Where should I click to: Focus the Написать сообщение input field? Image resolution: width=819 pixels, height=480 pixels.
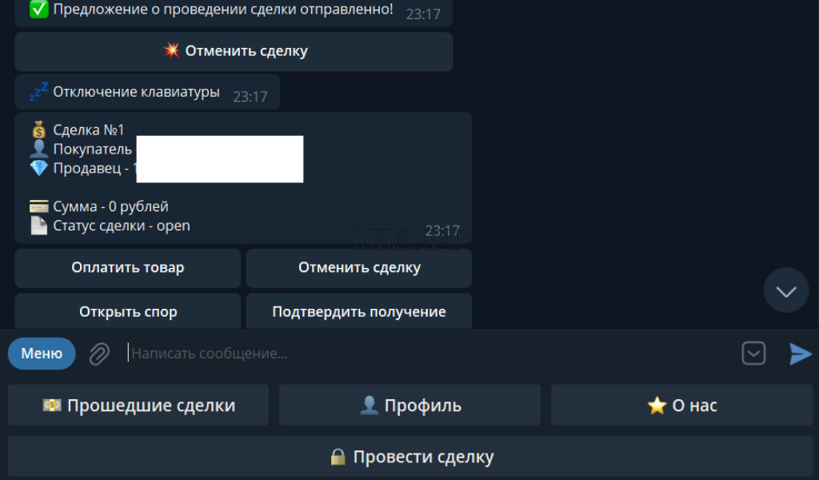coord(432,354)
